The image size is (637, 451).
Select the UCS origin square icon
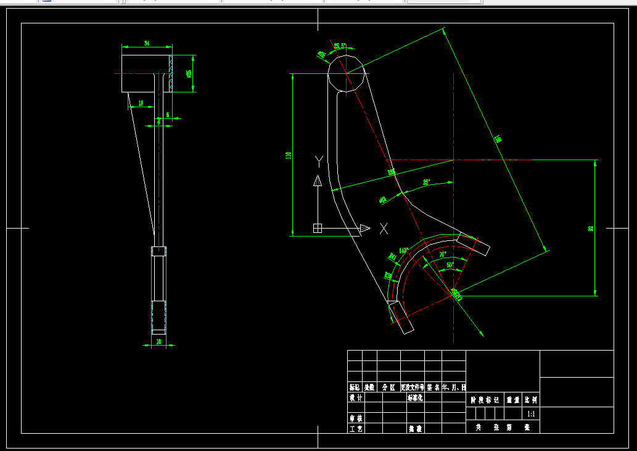point(318,228)
